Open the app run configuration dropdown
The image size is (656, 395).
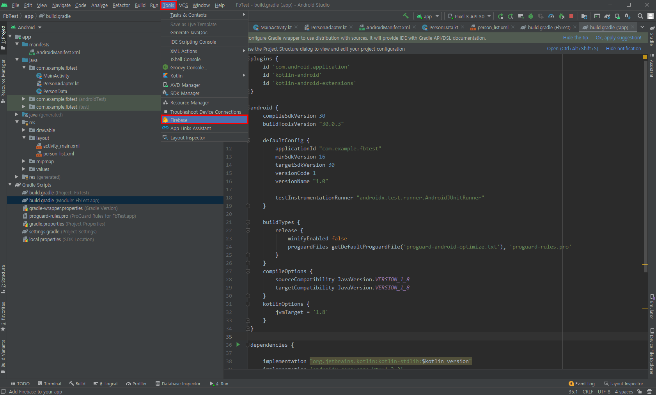pyautogui.click(x=427, y=16)
